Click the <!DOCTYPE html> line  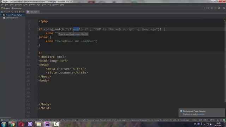pos(52,57)
